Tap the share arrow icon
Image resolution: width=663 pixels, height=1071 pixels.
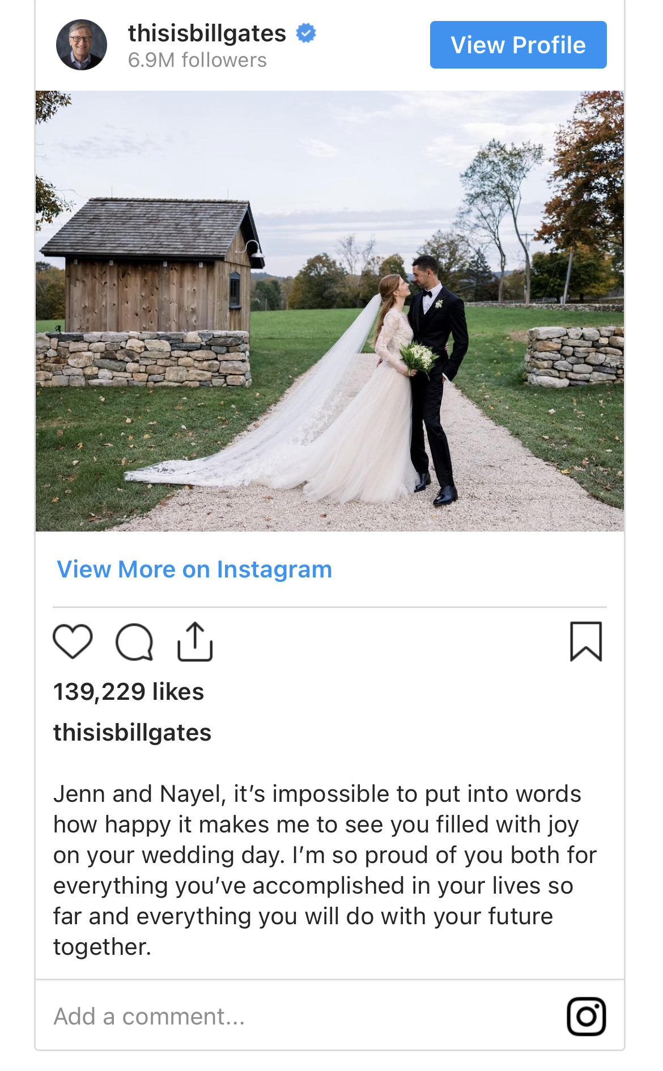195,641
